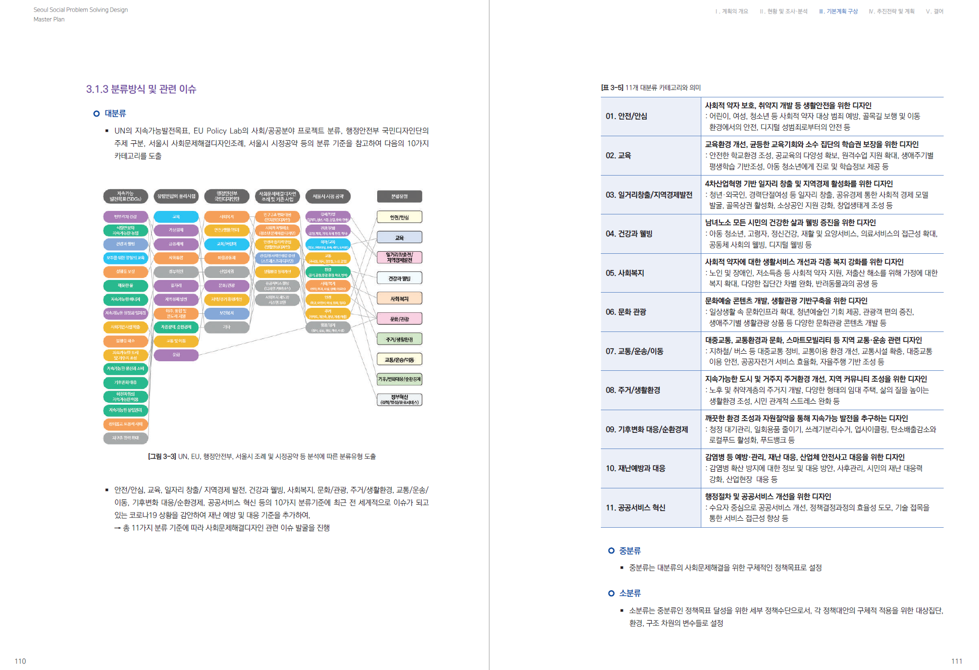Click the 분류유형 header box

click(x=399, y=196)
